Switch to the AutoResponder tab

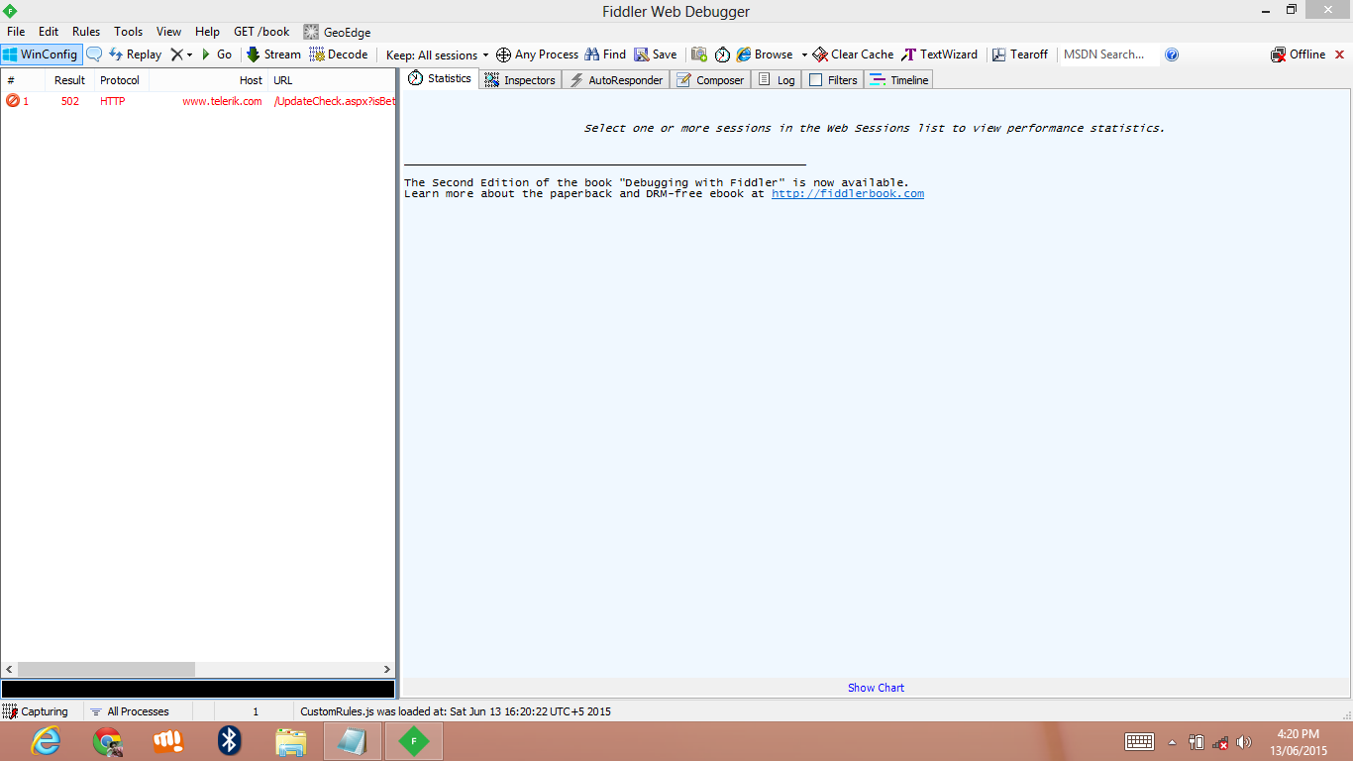(x=616, y=79)
